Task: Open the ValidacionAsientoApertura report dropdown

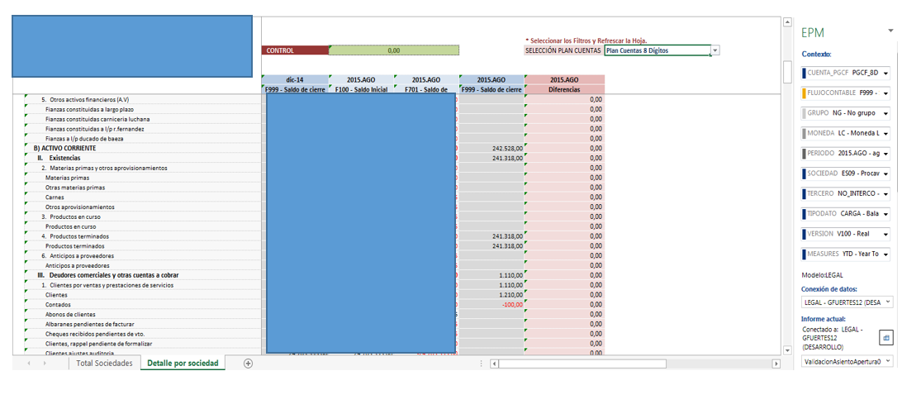Action: pos(887,361)
